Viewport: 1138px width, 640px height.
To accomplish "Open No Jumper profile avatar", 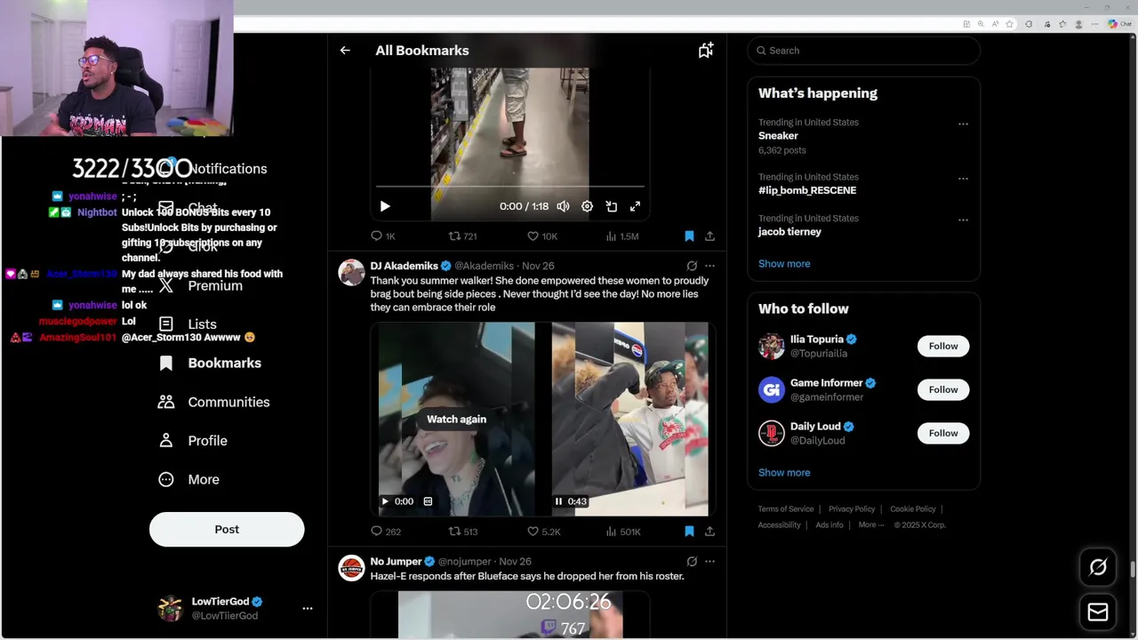I will click(351, 568).
